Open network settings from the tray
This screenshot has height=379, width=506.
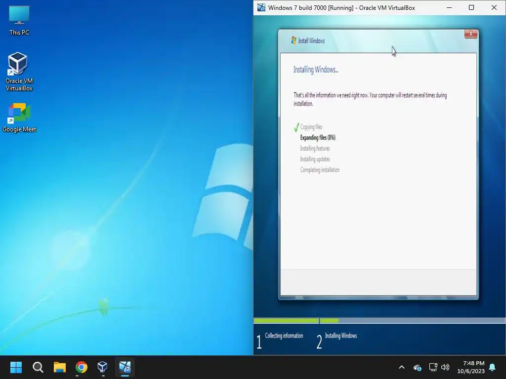(x=433, y=367)
